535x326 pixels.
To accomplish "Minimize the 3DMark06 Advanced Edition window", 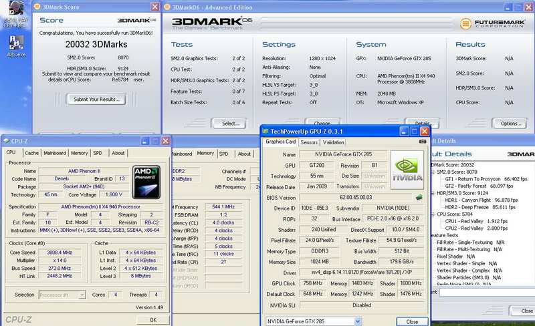I will coord(508,7).
